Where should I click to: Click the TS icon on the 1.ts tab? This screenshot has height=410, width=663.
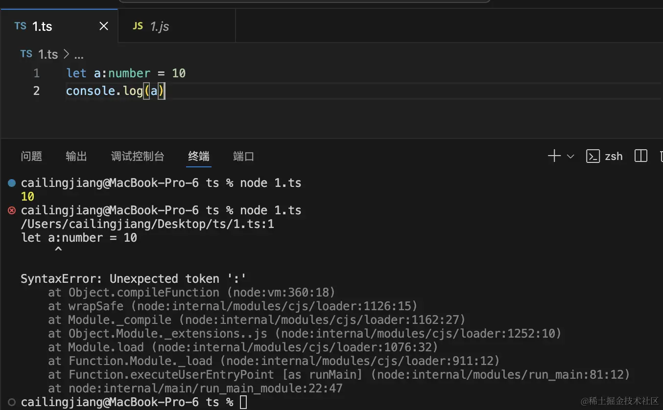pyautogui.click(x=20, y=25)
